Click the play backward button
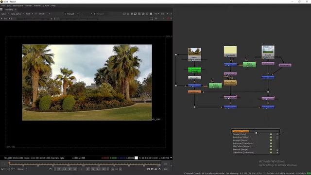This screenshot has width=311, height=175. 75,169
